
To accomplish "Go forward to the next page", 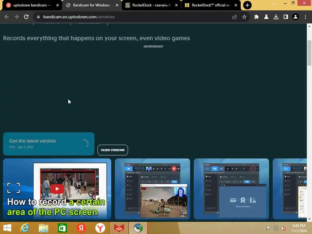I will pyautogui.click(x=16, y=17).
